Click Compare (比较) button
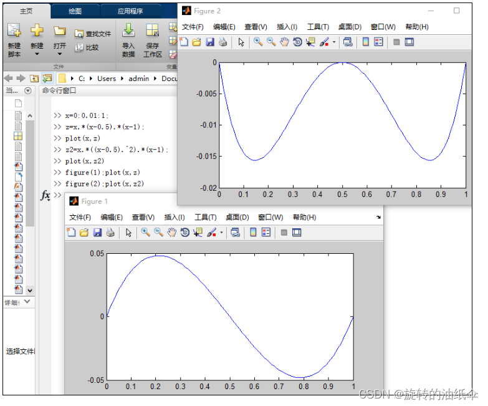This screenshot has height=406, width=488. pos(87,47)
